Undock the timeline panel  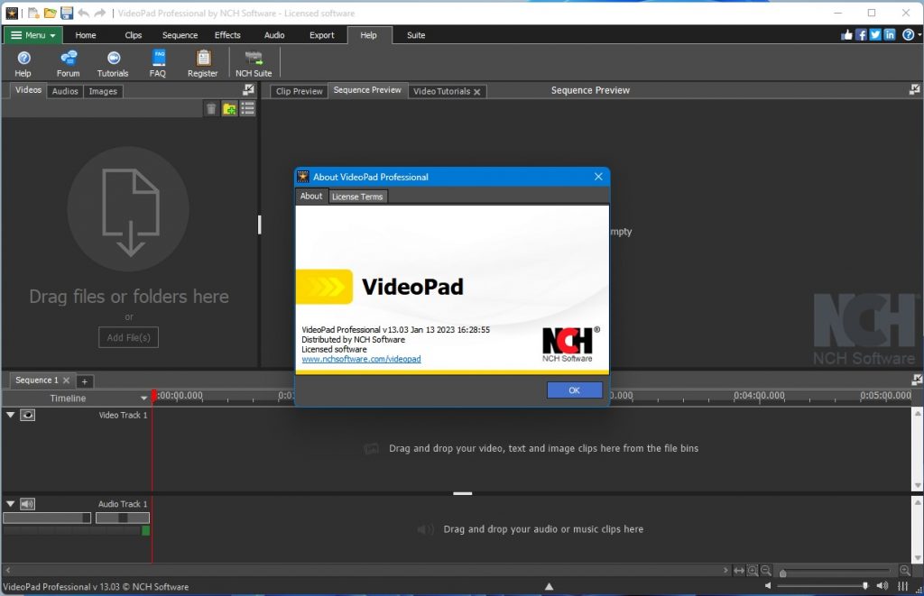point(917,380)
